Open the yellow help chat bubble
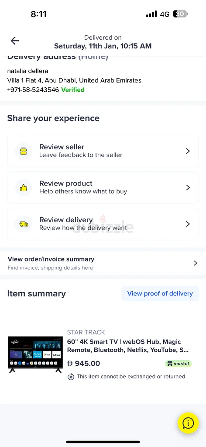Screen dimensions: 206x447 pos(189,423)
